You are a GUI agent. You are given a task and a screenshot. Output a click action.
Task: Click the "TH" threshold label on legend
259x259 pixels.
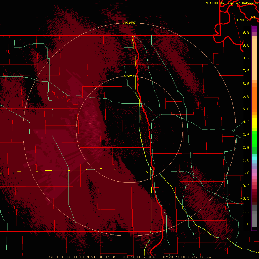pyautogui.click(x=247, y=224)
